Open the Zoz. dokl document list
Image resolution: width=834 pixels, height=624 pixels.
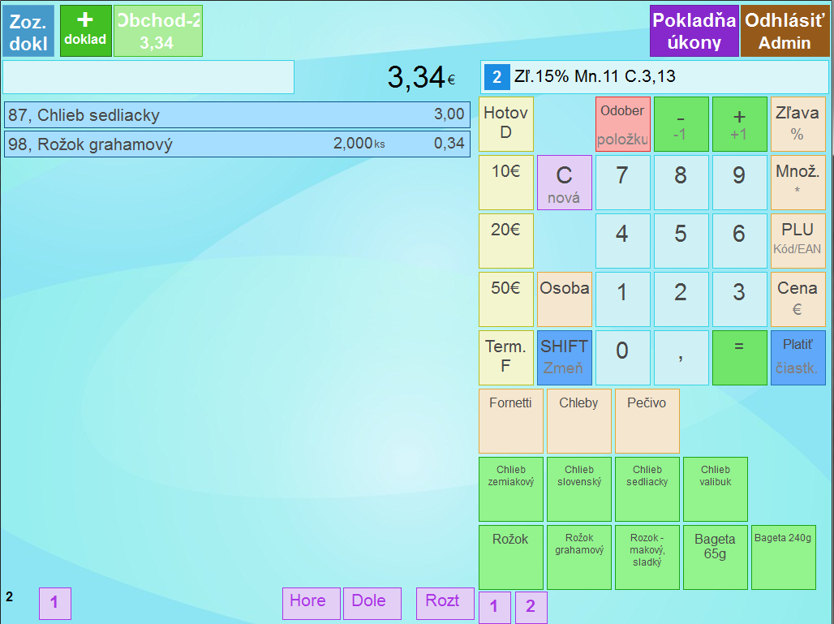click(28, 31)
